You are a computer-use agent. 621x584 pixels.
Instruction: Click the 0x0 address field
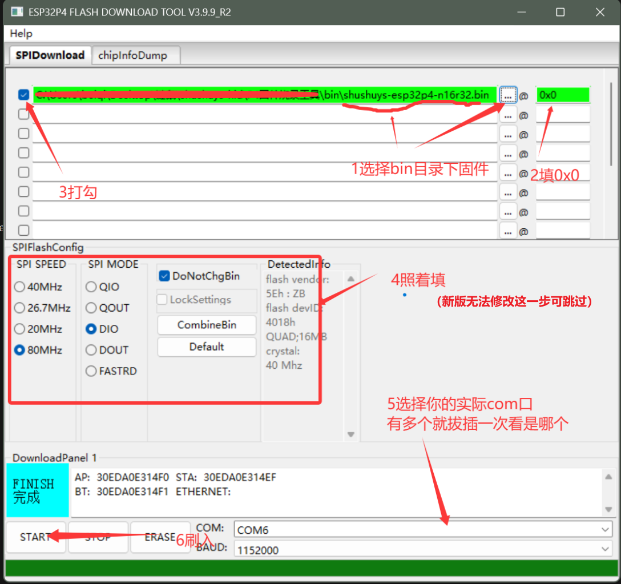pos(563,95)
